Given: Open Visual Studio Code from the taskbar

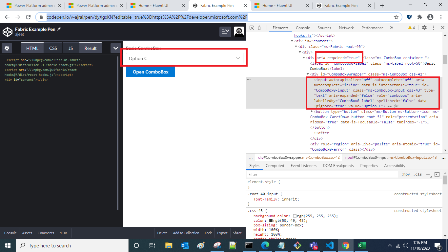Looking at the screenshot, I should coord(330,245).
